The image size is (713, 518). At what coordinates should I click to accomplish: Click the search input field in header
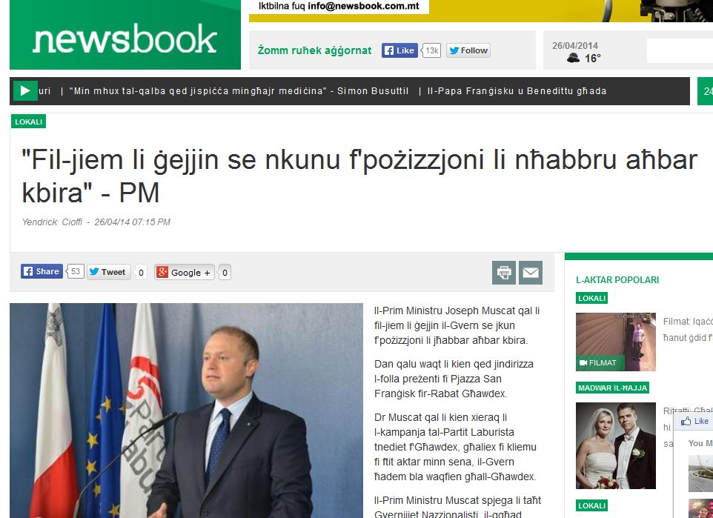pos(680,51)
